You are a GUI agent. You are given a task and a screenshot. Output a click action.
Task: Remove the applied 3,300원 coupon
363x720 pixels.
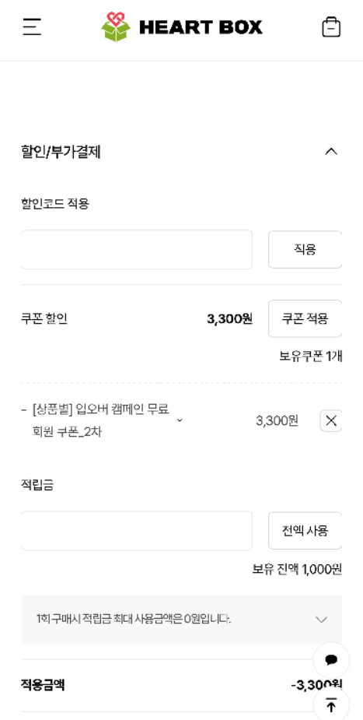(x=331, y=420)
